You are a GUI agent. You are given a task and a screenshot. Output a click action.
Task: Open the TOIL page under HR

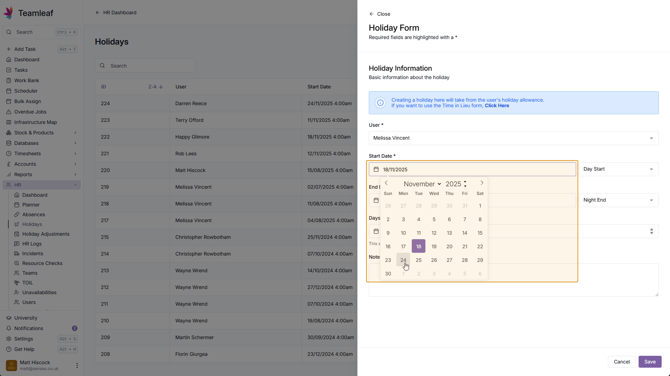click(x=28, y=283)
